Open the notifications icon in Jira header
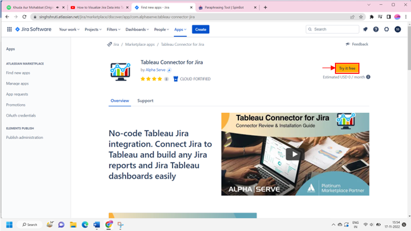411x231 pixels. 365,29
